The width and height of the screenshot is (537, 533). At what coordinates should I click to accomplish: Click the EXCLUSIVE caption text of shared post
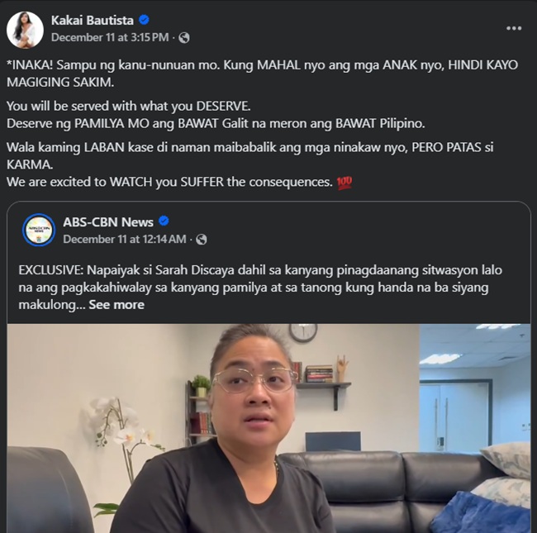(260, 288)
